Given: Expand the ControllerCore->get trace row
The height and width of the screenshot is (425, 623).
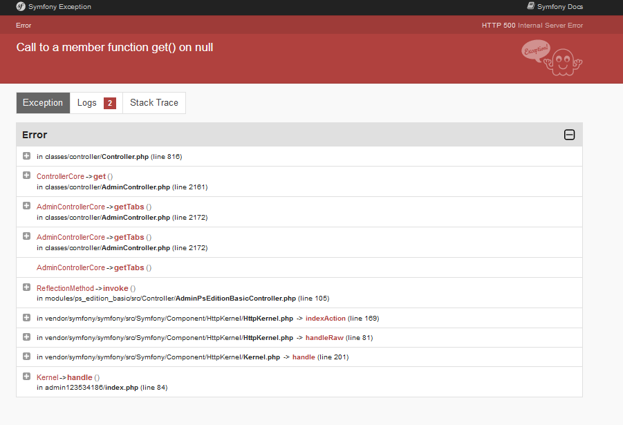Looking at the screenshot, I should tap(26, 175).
